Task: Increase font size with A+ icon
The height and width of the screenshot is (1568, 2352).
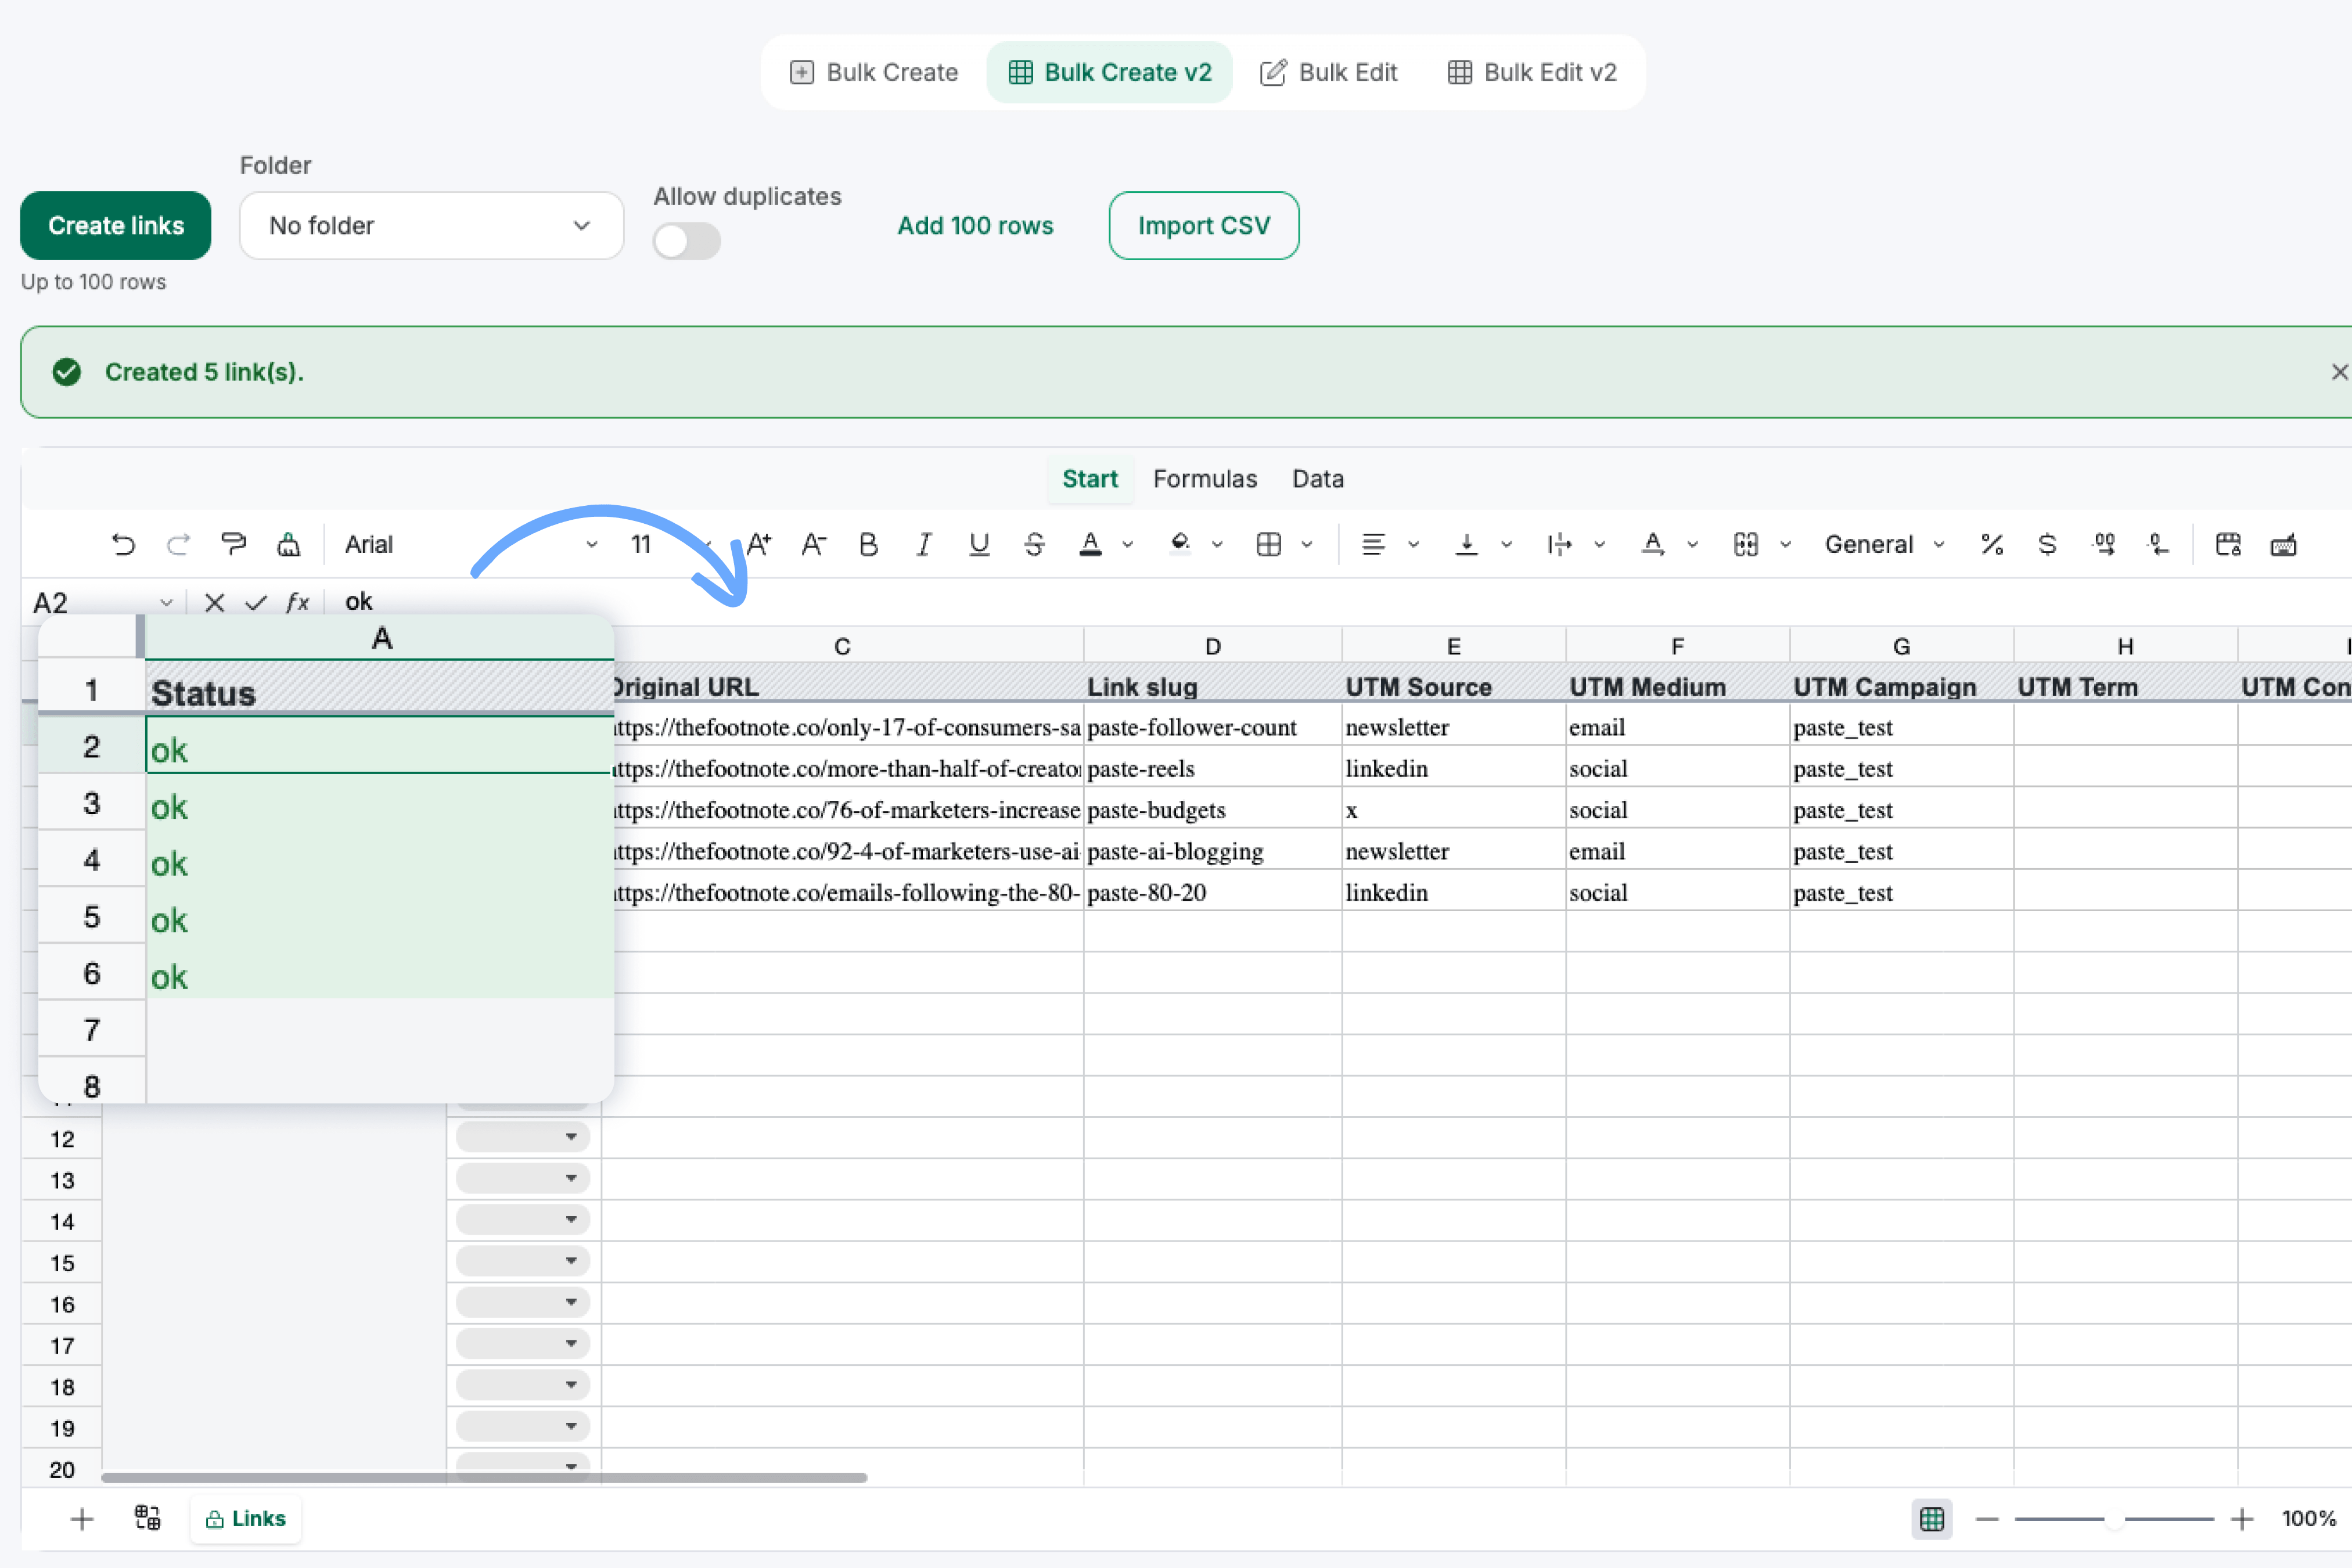Action: click(759, 544)
